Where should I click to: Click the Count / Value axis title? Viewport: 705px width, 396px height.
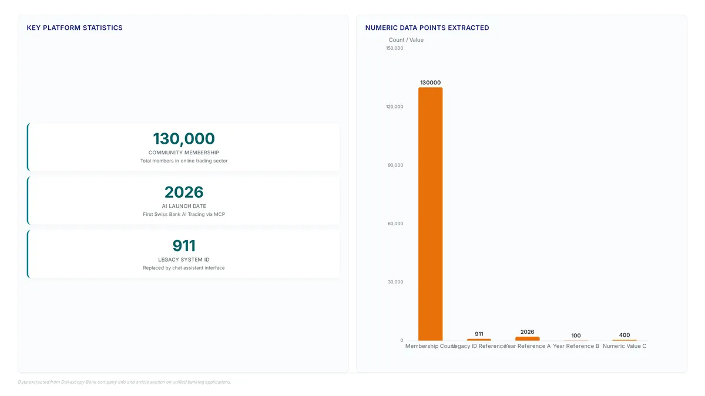click(406, 40)
